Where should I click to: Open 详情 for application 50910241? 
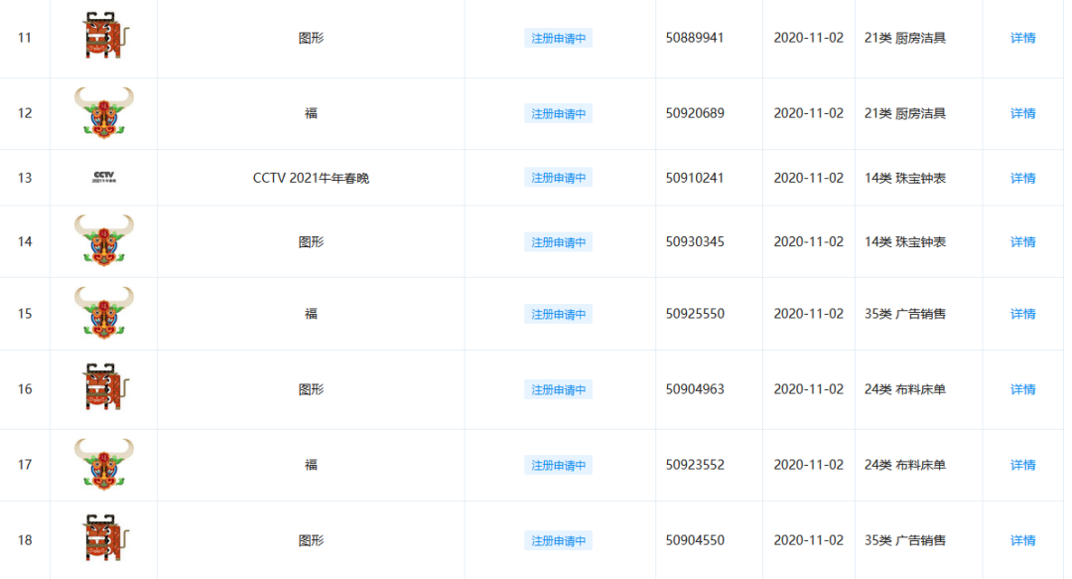[x=1022, y=178]
